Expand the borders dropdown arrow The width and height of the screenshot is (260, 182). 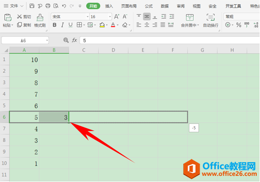pyautogui.click(x=84, y=25)
